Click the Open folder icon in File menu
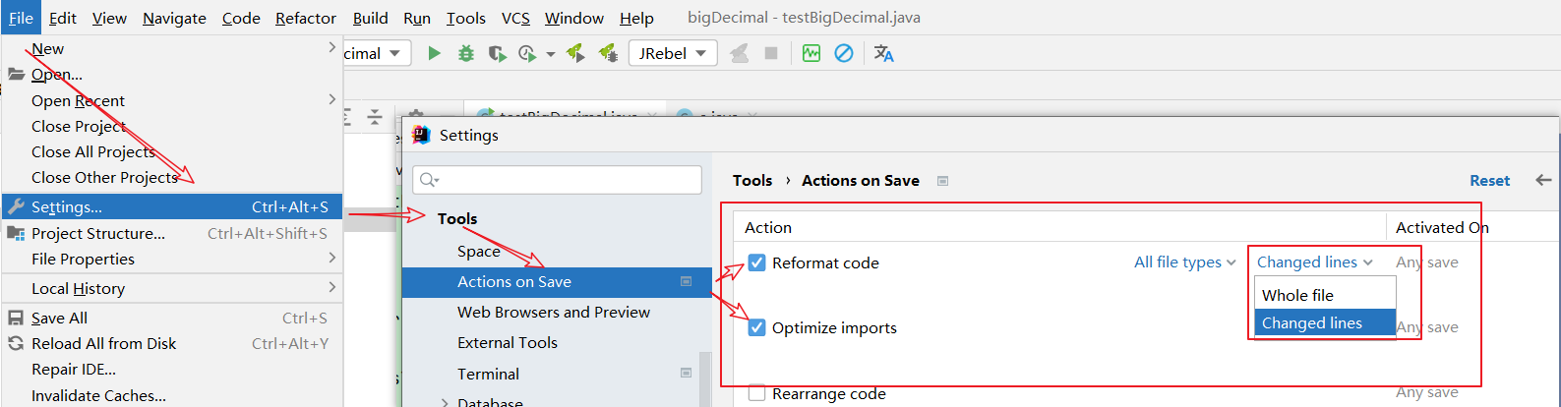 (16, 74)
